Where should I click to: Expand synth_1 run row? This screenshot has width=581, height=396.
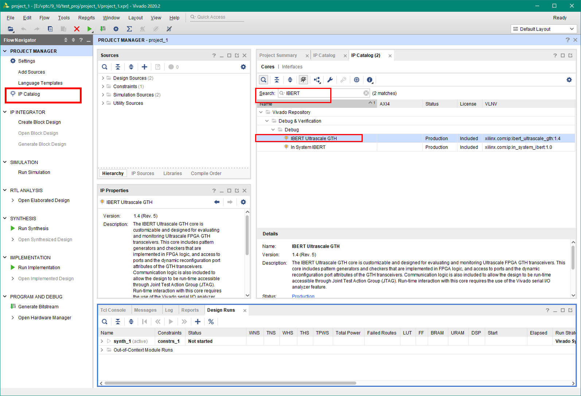click(102, 341)
